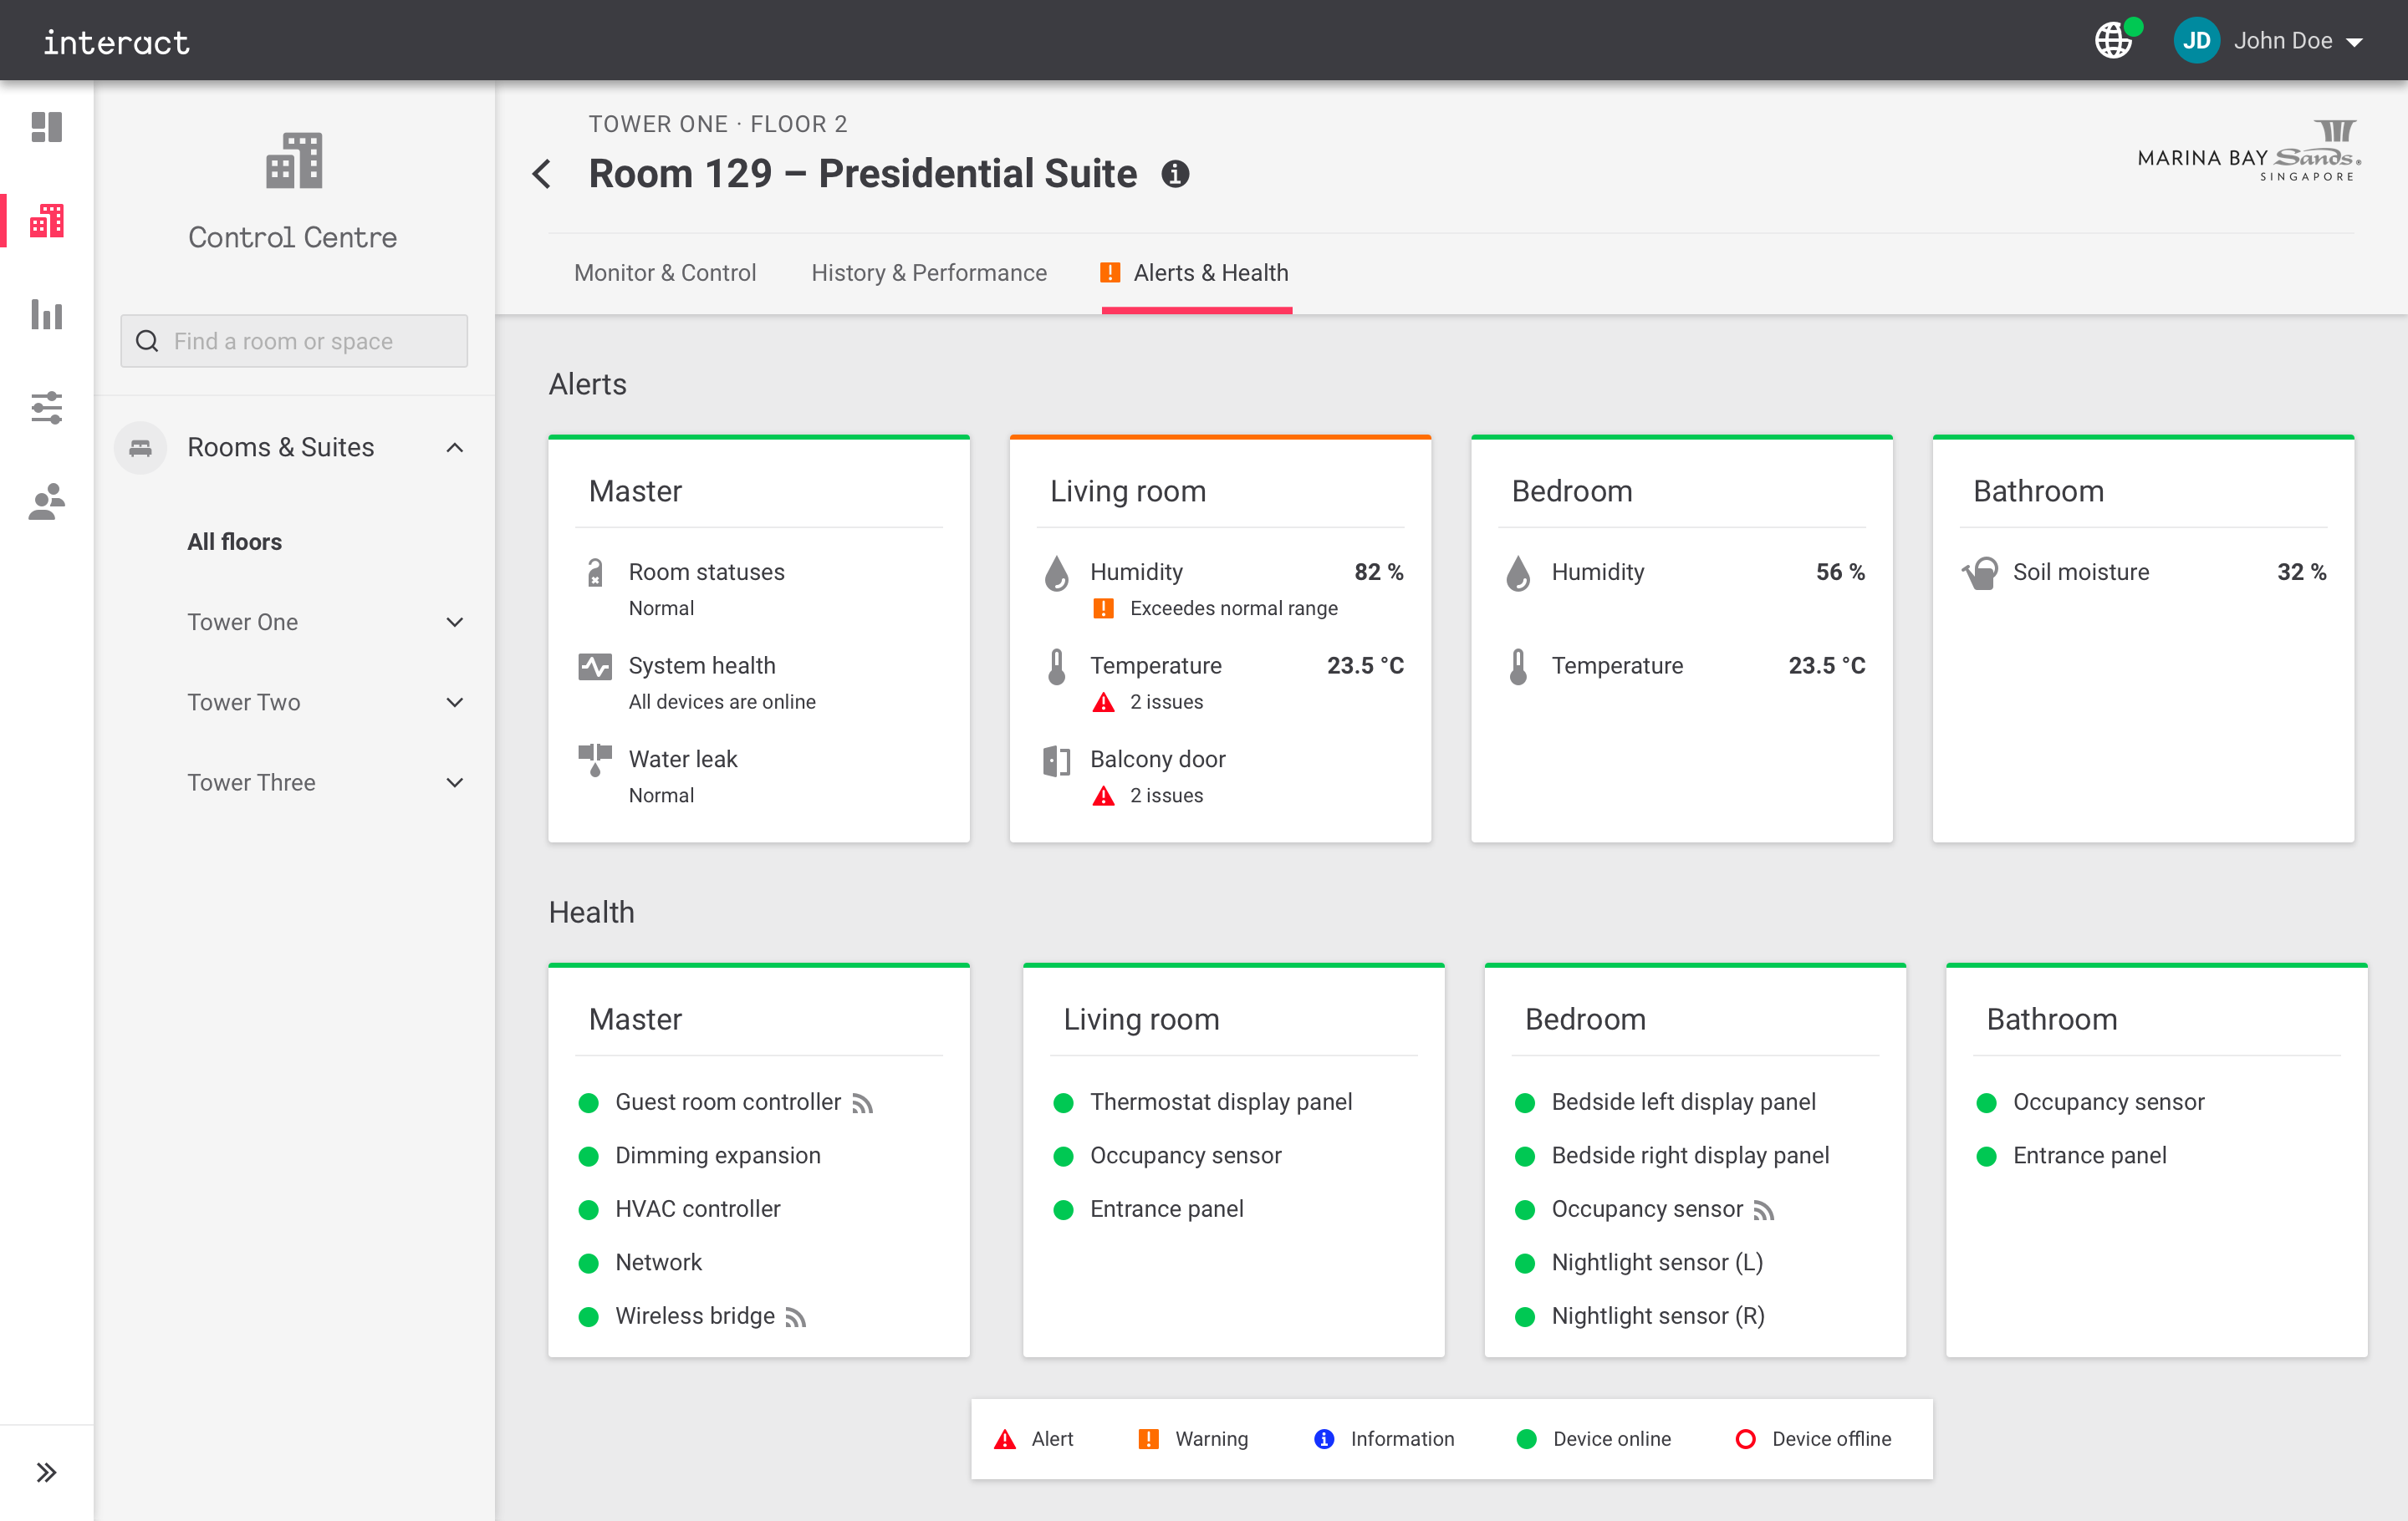This screenshot has height=1521, width=2408.
Task: Click 'Exceedes normal range' humidity warning text
Action: [x=1233, y=608]
